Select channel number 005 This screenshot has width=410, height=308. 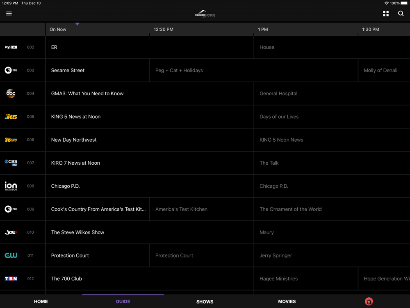tap(30, 117)
